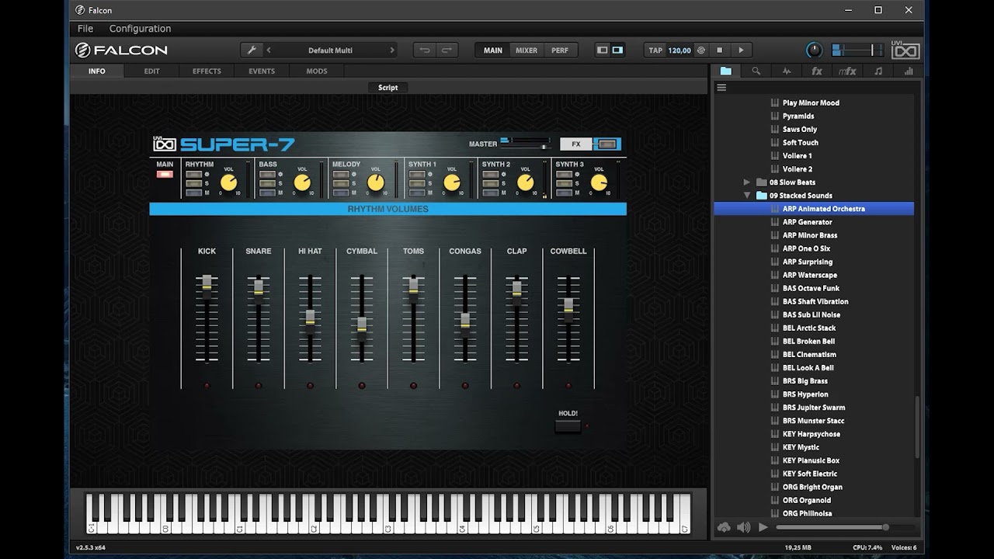The height and width of the screenshot is (559, 994).
Task: Open the search tab in browser
Action: pyautogui.click(x=756, y=71)
